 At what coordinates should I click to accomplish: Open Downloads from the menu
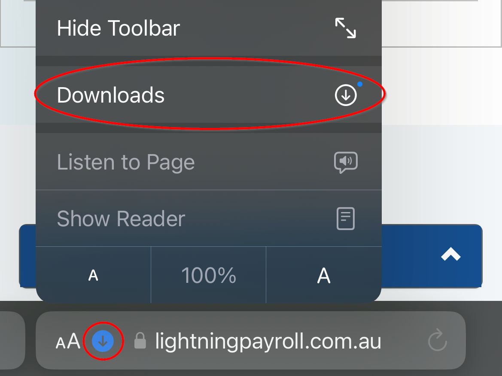tap(208, 95)
